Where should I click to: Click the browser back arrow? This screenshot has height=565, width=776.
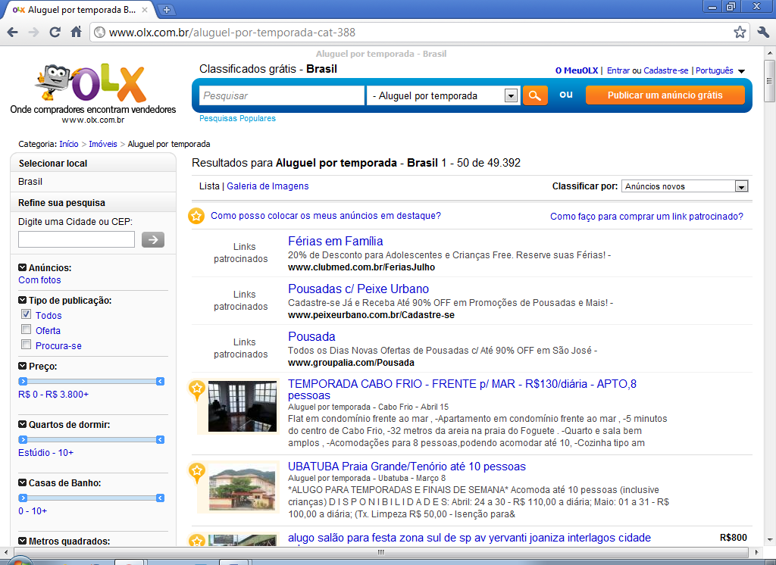(12, 33)
